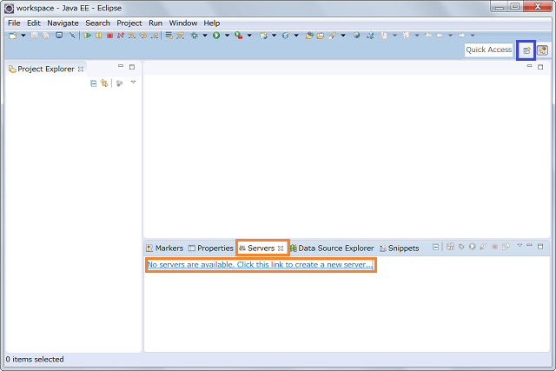
Task: Close the Project Explorer view tab
Action: 81,70
